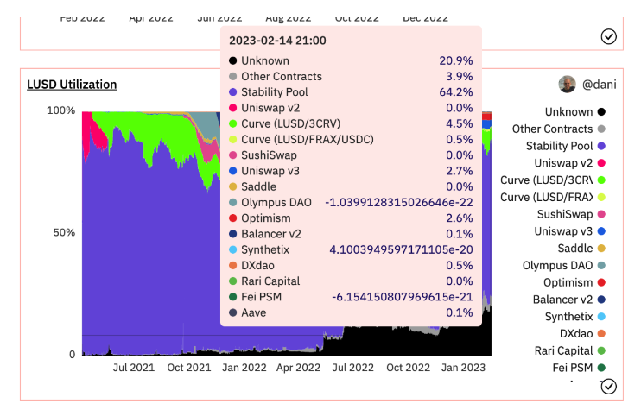
Task: Open the @dani author profile link
Action: coord(599,85)
